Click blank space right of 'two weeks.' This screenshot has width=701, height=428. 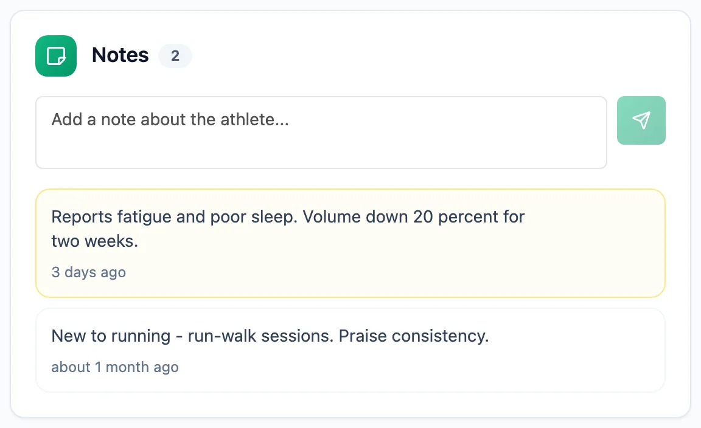tap(380, 241)
